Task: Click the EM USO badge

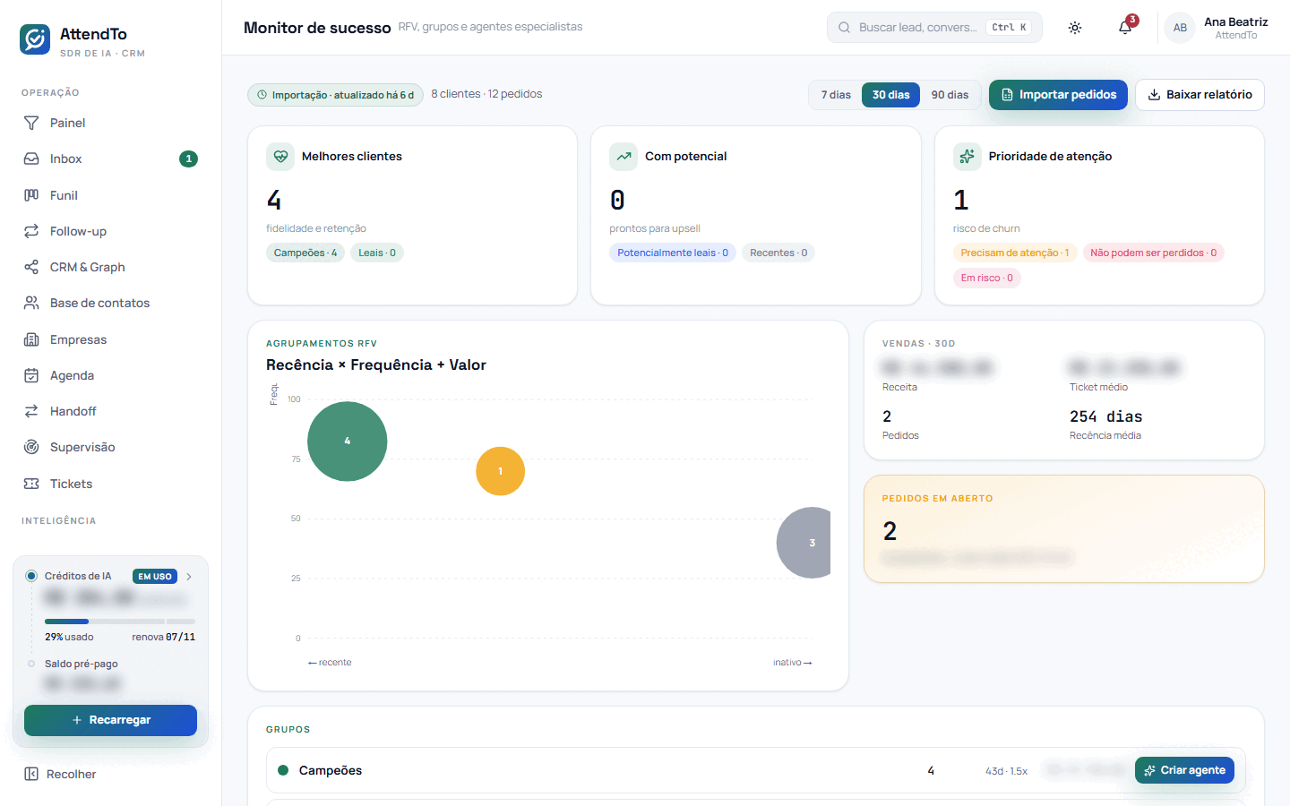Action: pyautogui.click(x=155, y=577)
